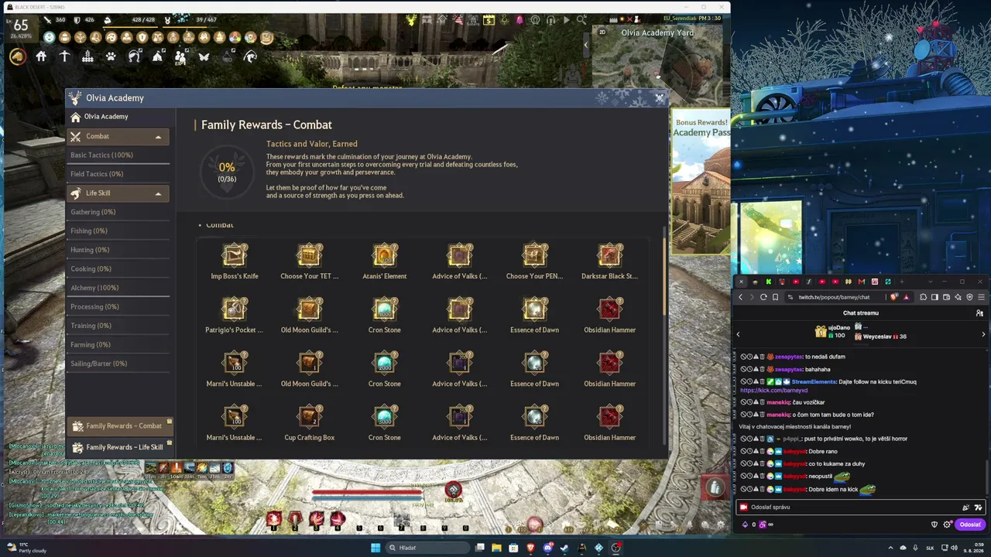Open the channel points bits icon
Image resolution: width=991 pixels, height=557 pixels.
746,525
